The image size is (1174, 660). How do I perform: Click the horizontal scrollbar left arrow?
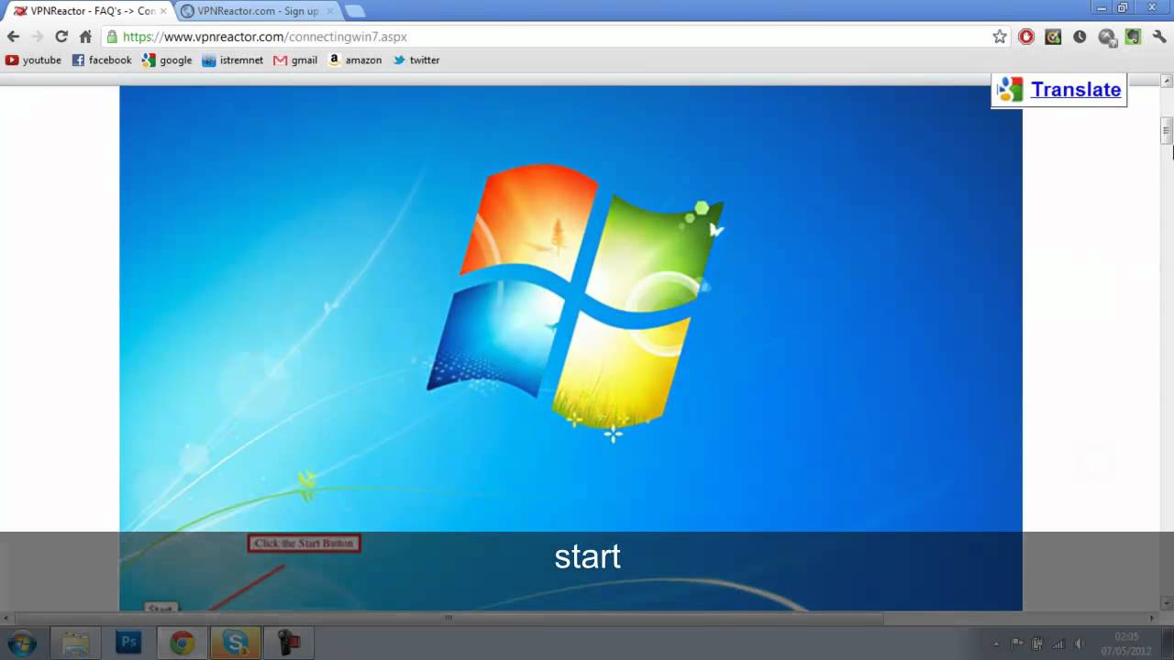pos(7,618)
